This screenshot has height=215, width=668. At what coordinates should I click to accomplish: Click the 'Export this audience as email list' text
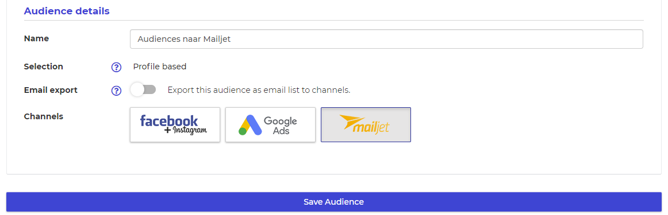259,90
